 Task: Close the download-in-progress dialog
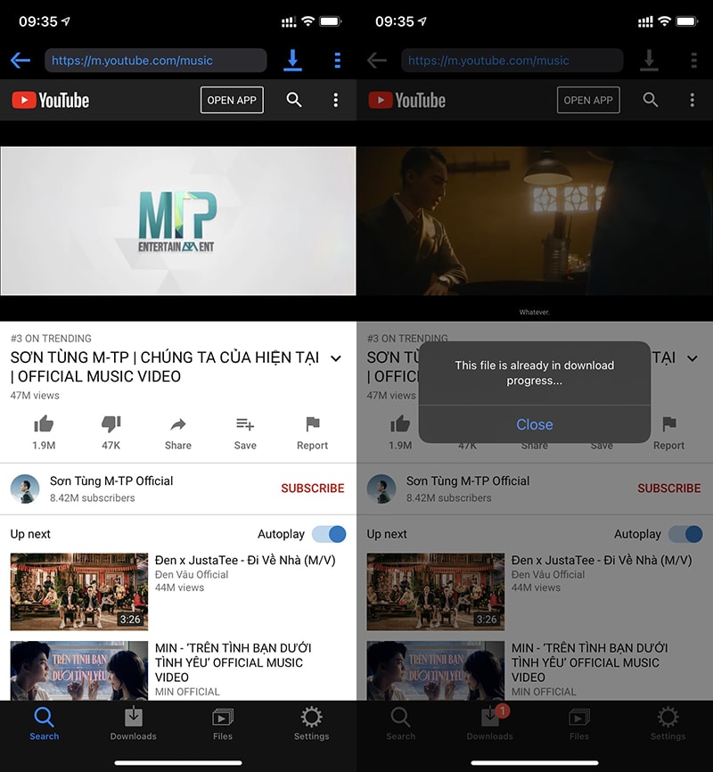[534, 424]
